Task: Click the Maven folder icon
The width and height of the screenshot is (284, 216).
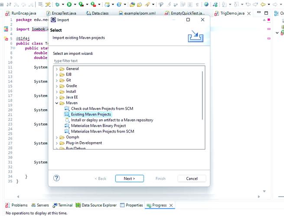Action: point(62,103)
